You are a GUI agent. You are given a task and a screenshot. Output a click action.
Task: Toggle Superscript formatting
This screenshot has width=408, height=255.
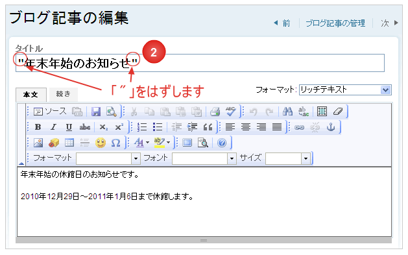point(119,127)
